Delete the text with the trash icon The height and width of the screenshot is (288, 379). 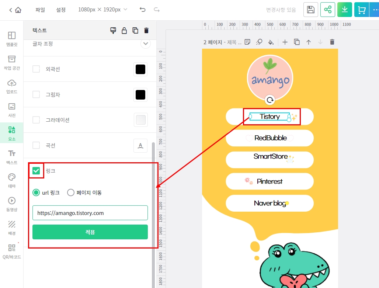point(146,31)
